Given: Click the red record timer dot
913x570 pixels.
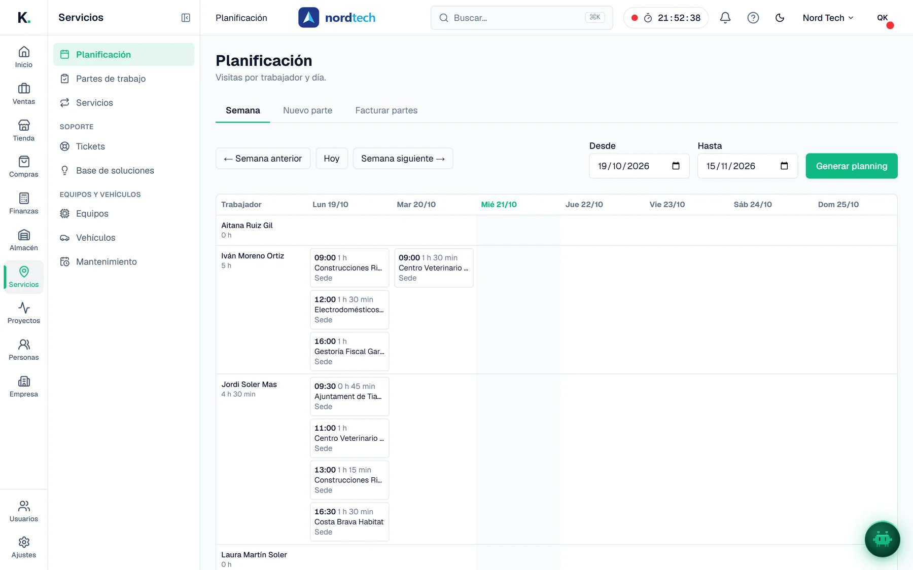Looking at the screenshot, I should pyautogui.click(x=635, y=18).
